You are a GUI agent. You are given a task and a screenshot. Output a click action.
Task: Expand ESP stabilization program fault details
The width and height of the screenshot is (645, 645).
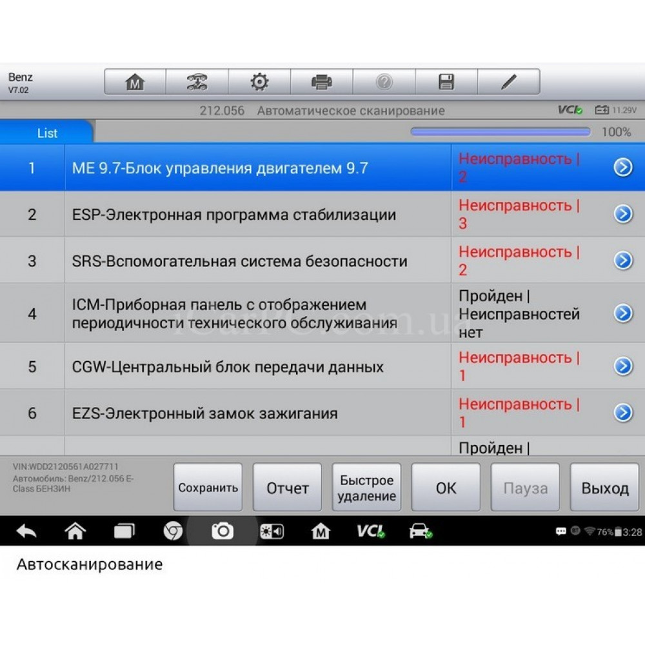(622, 214)
